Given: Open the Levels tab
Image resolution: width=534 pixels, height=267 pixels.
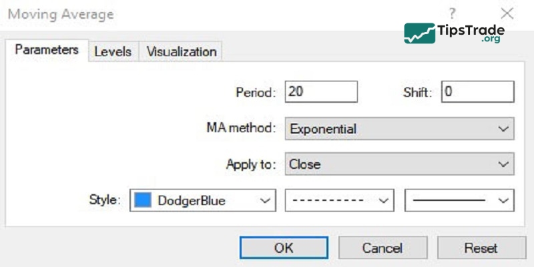Looking at the screenshot, I should [x=113, y=51].
